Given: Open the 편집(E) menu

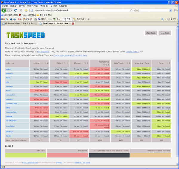Looking at the screenshot, I should [13, 6].
